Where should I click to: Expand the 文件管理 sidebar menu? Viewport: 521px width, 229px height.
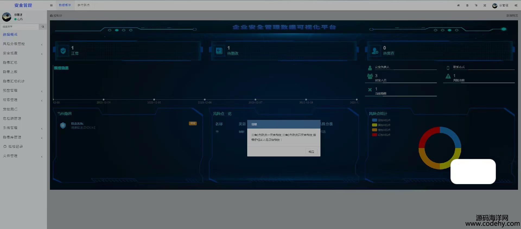tap(23, 156)
